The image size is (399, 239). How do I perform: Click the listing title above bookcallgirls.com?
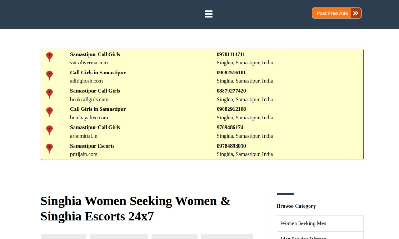pos(95,91)
